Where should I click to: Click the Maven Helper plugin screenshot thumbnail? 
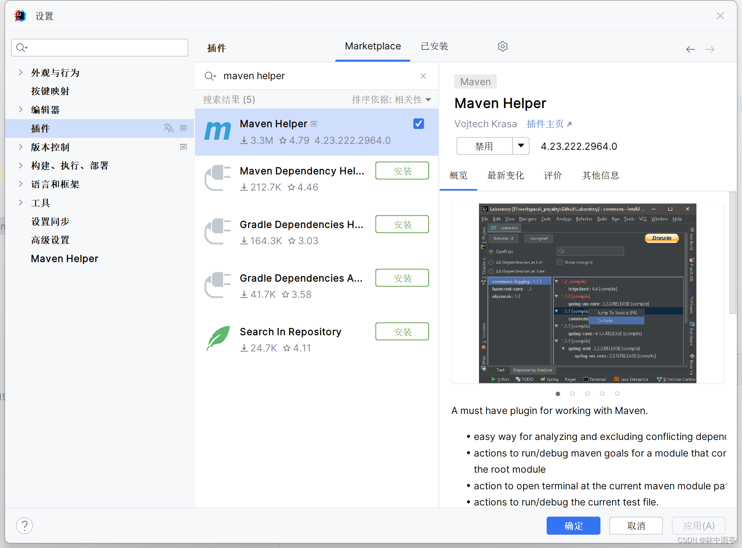[x=587, y=294]
